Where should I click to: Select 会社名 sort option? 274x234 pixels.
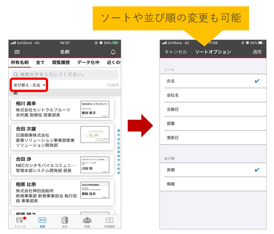[213, 95]
